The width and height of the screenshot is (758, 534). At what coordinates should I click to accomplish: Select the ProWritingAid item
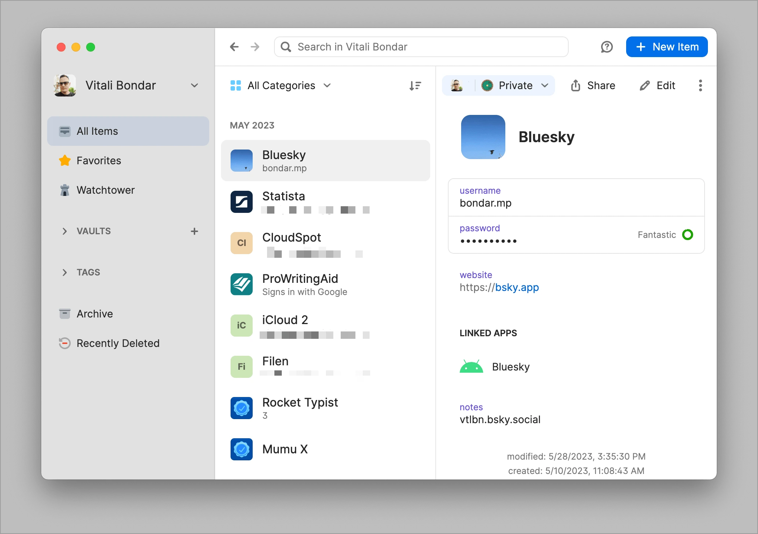[x=326, y=284]
